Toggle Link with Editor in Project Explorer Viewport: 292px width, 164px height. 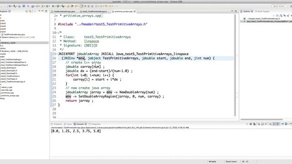click(30, 11)
